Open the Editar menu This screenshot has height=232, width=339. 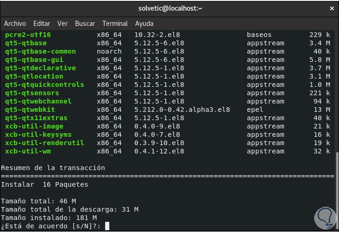[x=42, y=23]
